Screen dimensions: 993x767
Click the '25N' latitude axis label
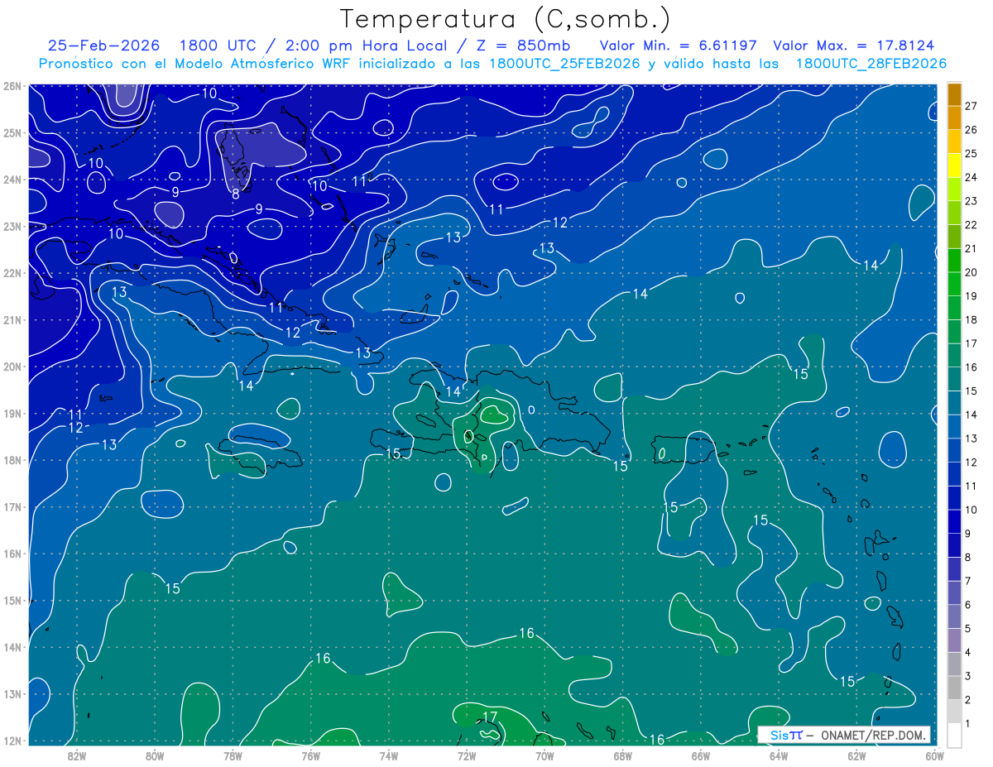pyautogui.click(x=12, y=132)
